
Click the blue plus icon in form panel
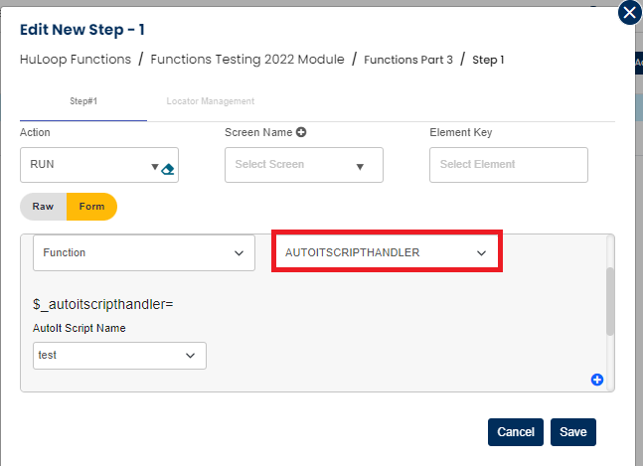(597, 379)
